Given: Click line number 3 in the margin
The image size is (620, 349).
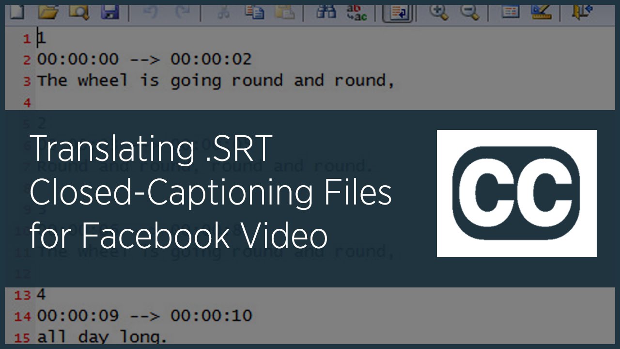Looking at the screenshot, I should [28, 81].
